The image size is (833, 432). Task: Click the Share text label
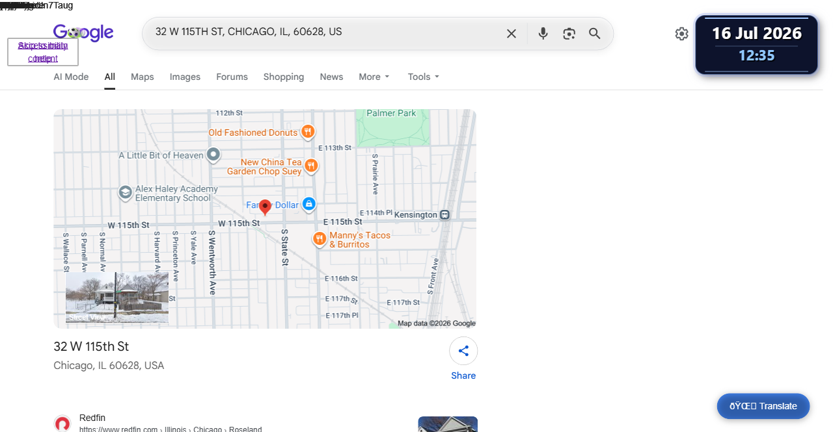463,375
